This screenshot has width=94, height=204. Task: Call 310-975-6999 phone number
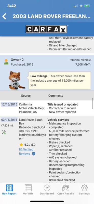pyautogui.click(x=28, y=131)
